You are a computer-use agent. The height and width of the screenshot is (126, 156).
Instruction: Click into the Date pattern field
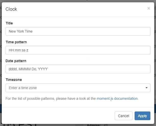point(78,69)
